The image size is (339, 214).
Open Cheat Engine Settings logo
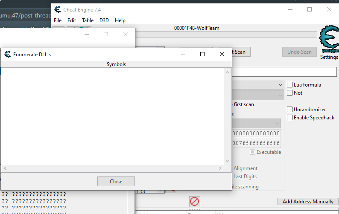pyautogui.click(x=329, y=39)
